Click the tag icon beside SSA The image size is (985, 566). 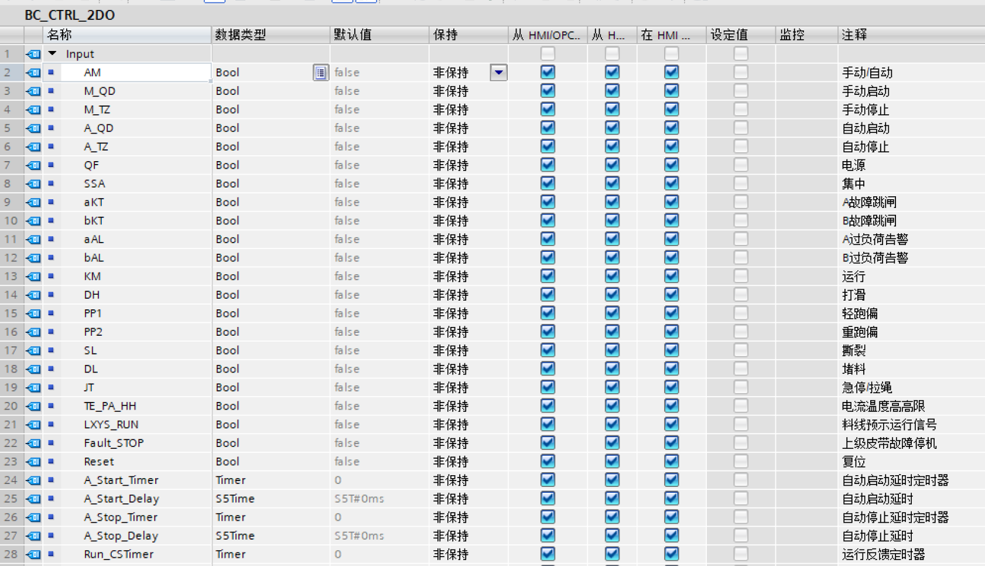tap(33, 184)
